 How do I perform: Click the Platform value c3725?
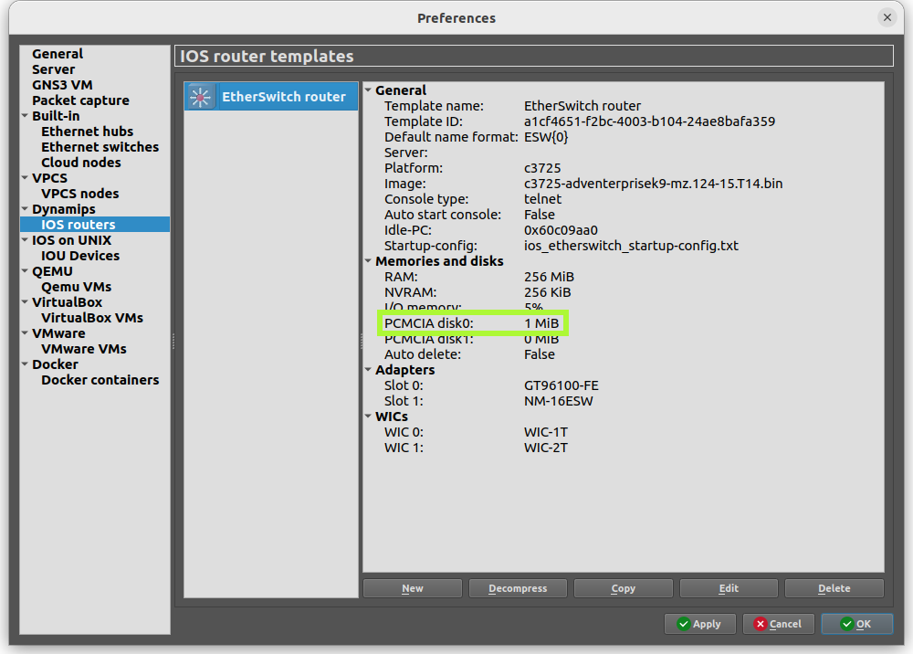542,168
